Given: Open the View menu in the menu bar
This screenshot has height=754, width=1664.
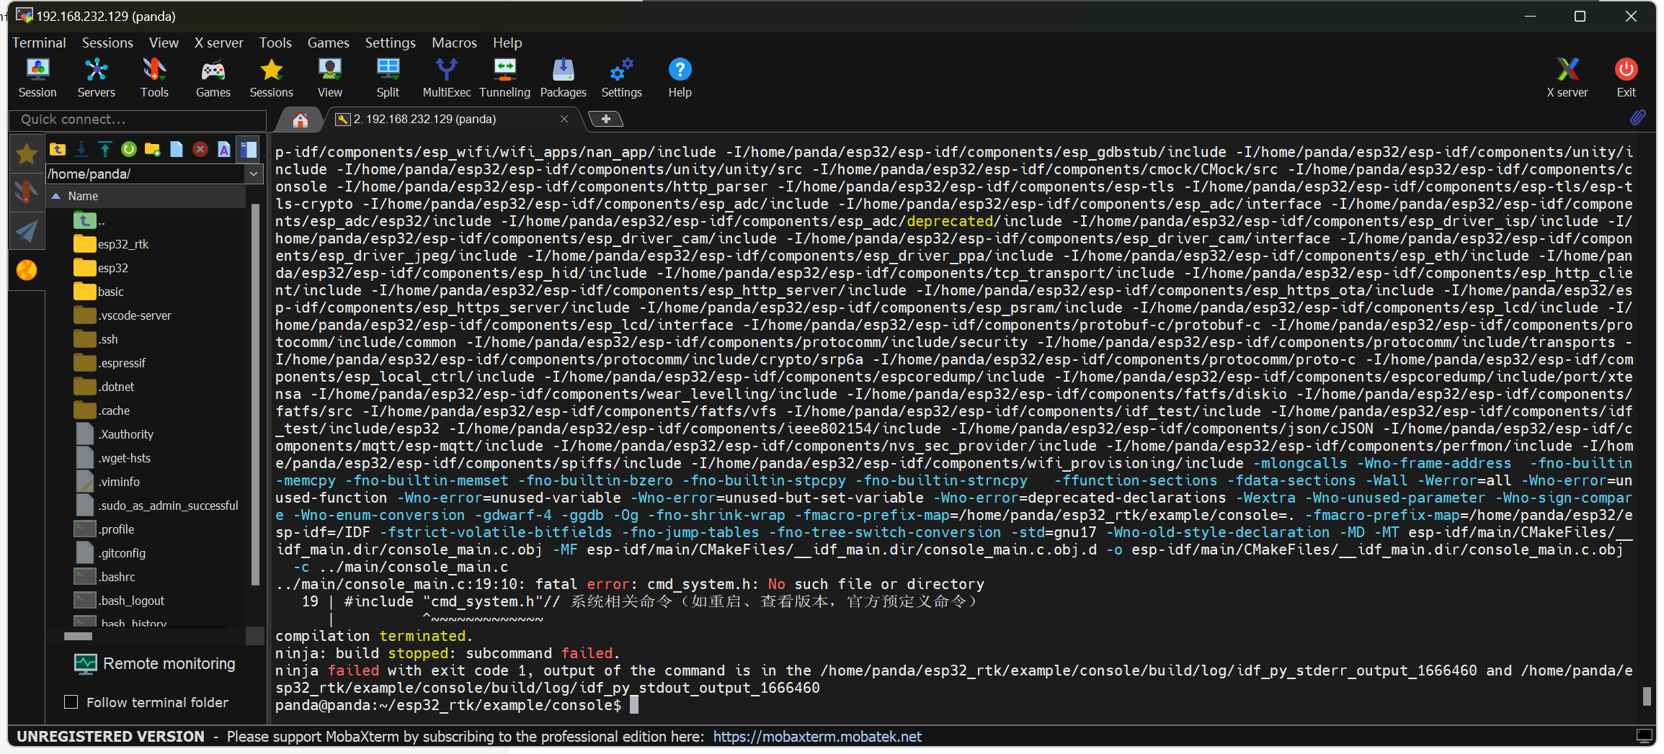Looking at the screenshot, I should click(x=164, y=42).
